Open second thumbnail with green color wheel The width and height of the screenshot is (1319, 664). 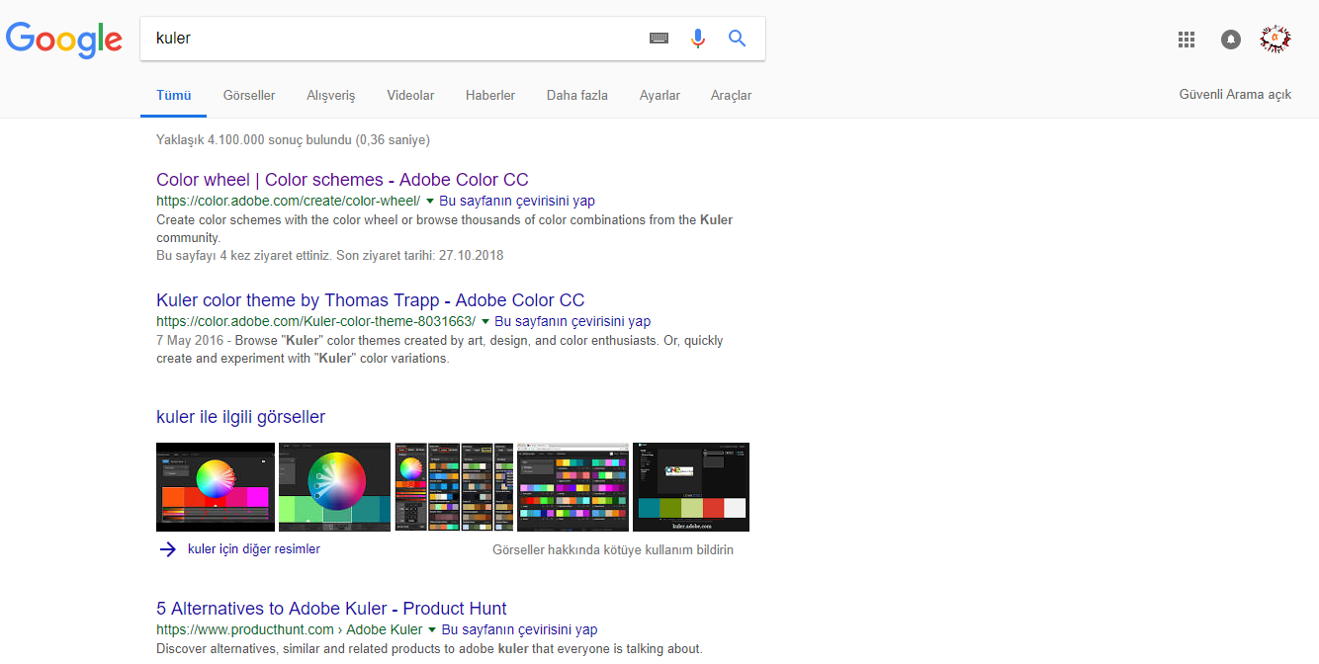(335, 487)
